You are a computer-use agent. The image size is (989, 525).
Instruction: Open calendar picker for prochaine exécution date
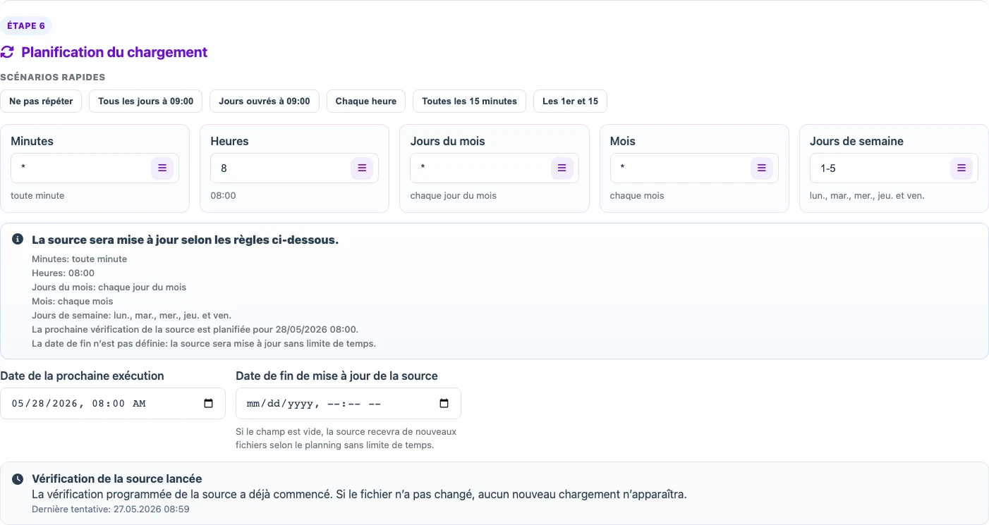(x=209, y=404)
